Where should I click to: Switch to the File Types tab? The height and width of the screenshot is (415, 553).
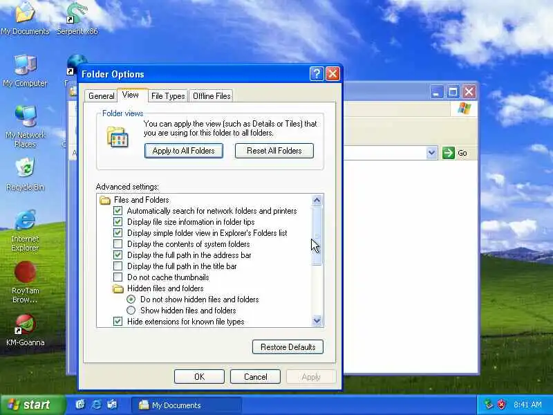pyautogui.click(x=168, y=96)
